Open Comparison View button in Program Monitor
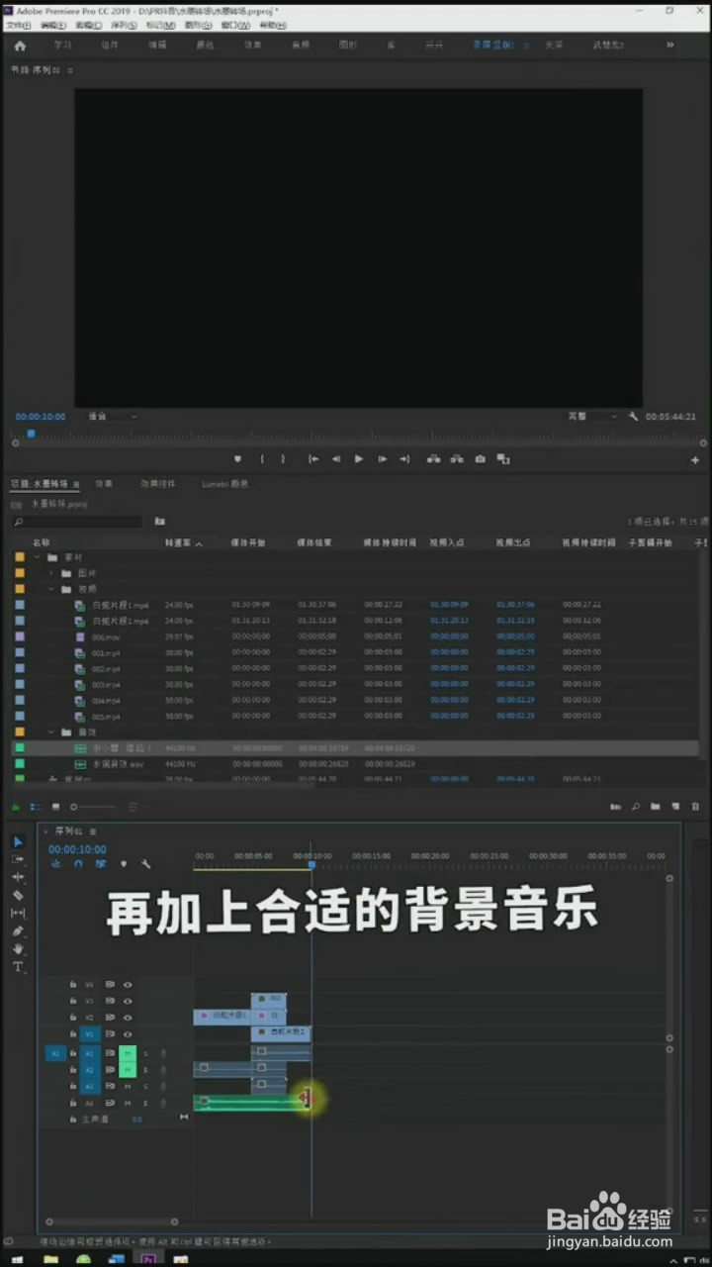Screen dimensions: 712x1267 pyautogui.click(x=503, y=459)
